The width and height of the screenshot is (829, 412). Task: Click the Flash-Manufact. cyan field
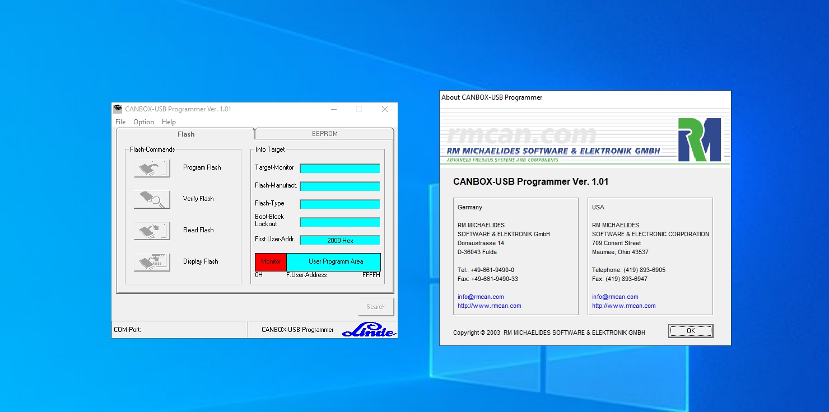tap(340, 186)
